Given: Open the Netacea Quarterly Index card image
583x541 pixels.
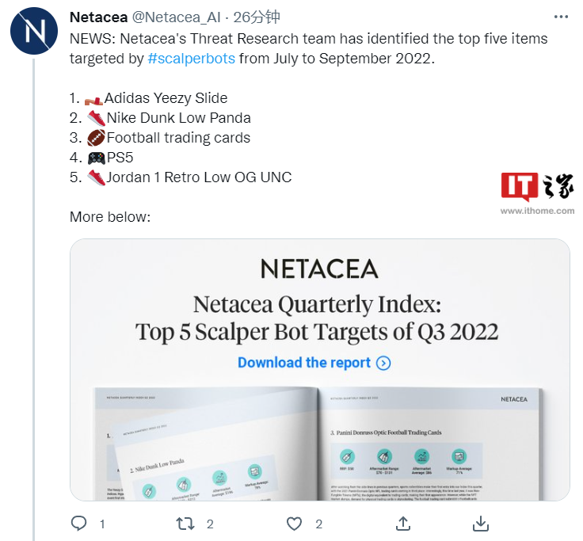Looking at the screenshot, I should coord(320,370).
